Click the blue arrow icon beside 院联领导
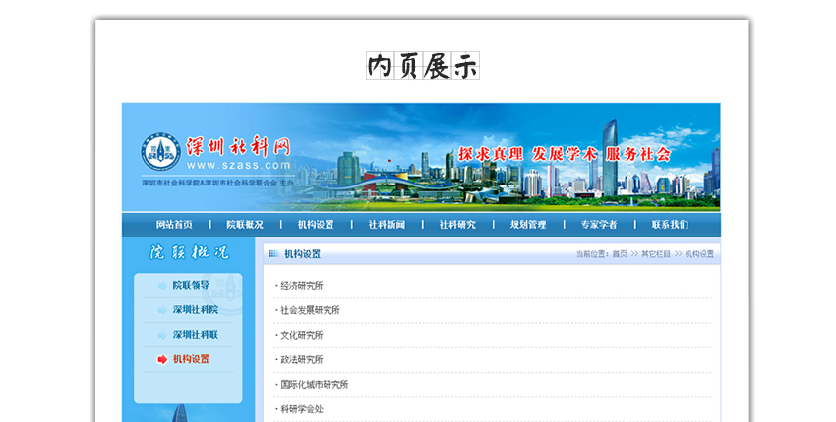836x422 pixels. point(162,286)
